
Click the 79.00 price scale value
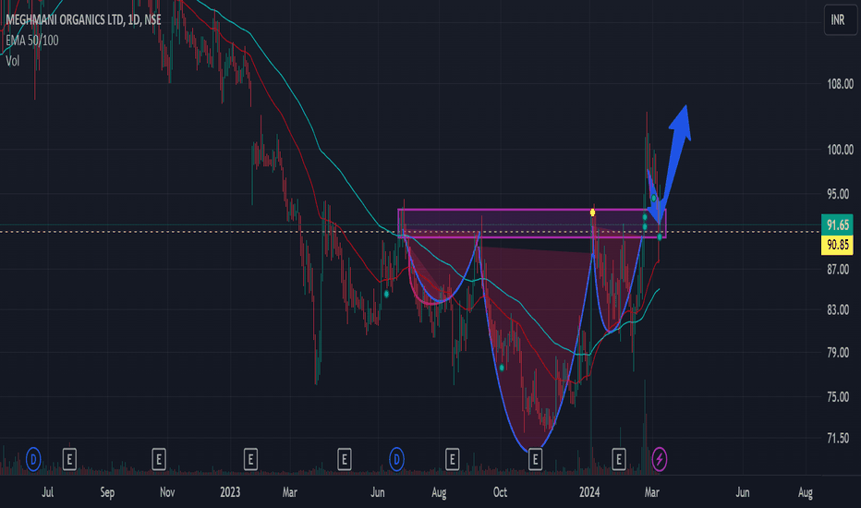[838, 352]
